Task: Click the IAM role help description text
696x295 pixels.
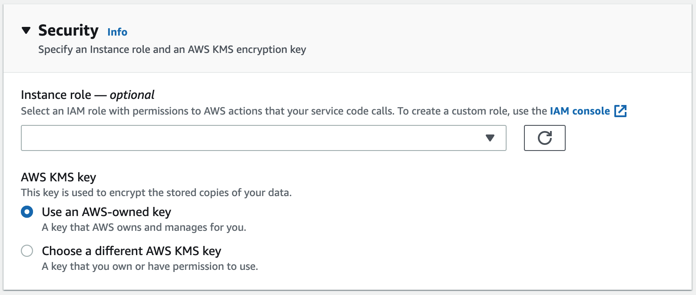Action: (285, 111)
